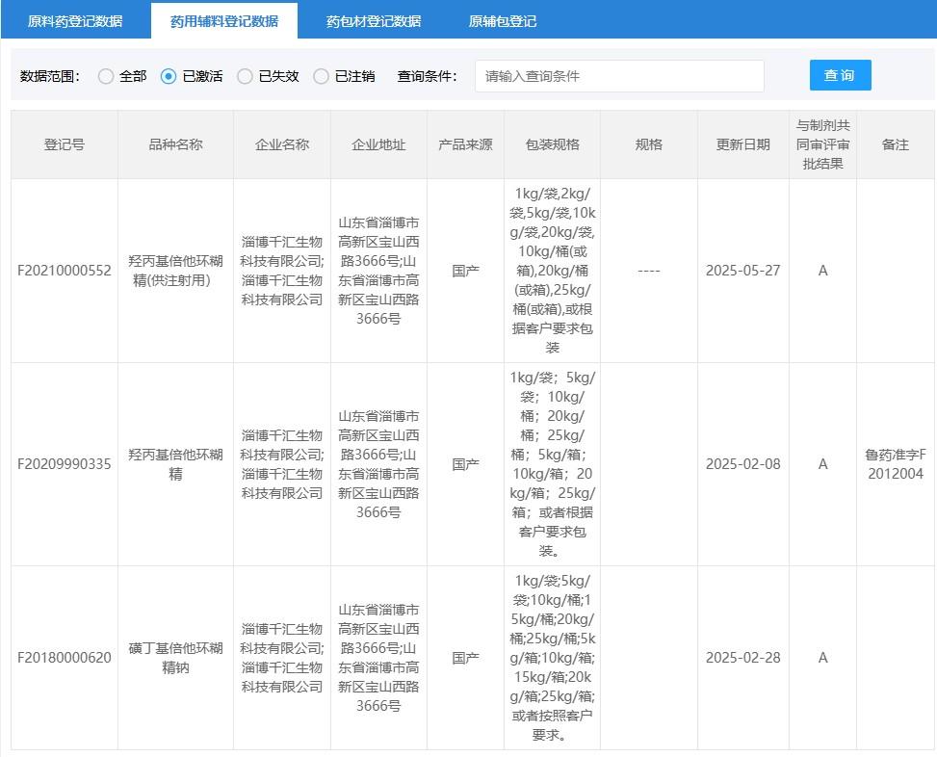The height and width of the screenshot is (757, 937).
Task: Click product name 羟丙基倍他环糊精(供注射用)
Action: click(x=175, y=271)
